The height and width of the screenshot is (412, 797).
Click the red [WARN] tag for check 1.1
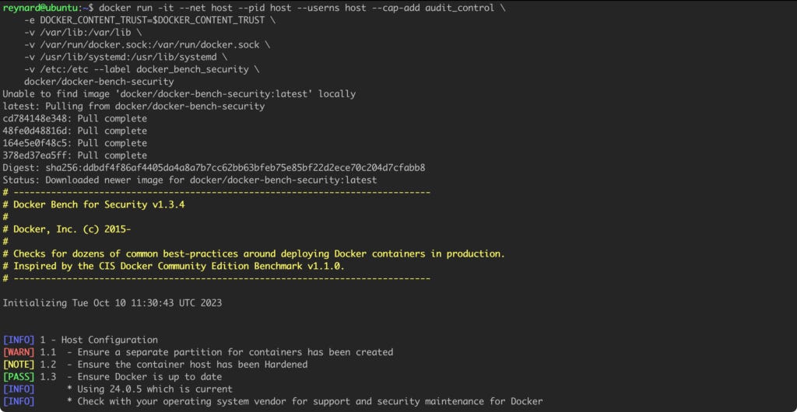click(19, 351)
